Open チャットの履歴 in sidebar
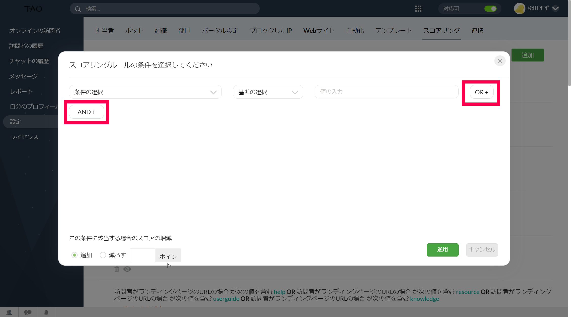 point(29,61)
